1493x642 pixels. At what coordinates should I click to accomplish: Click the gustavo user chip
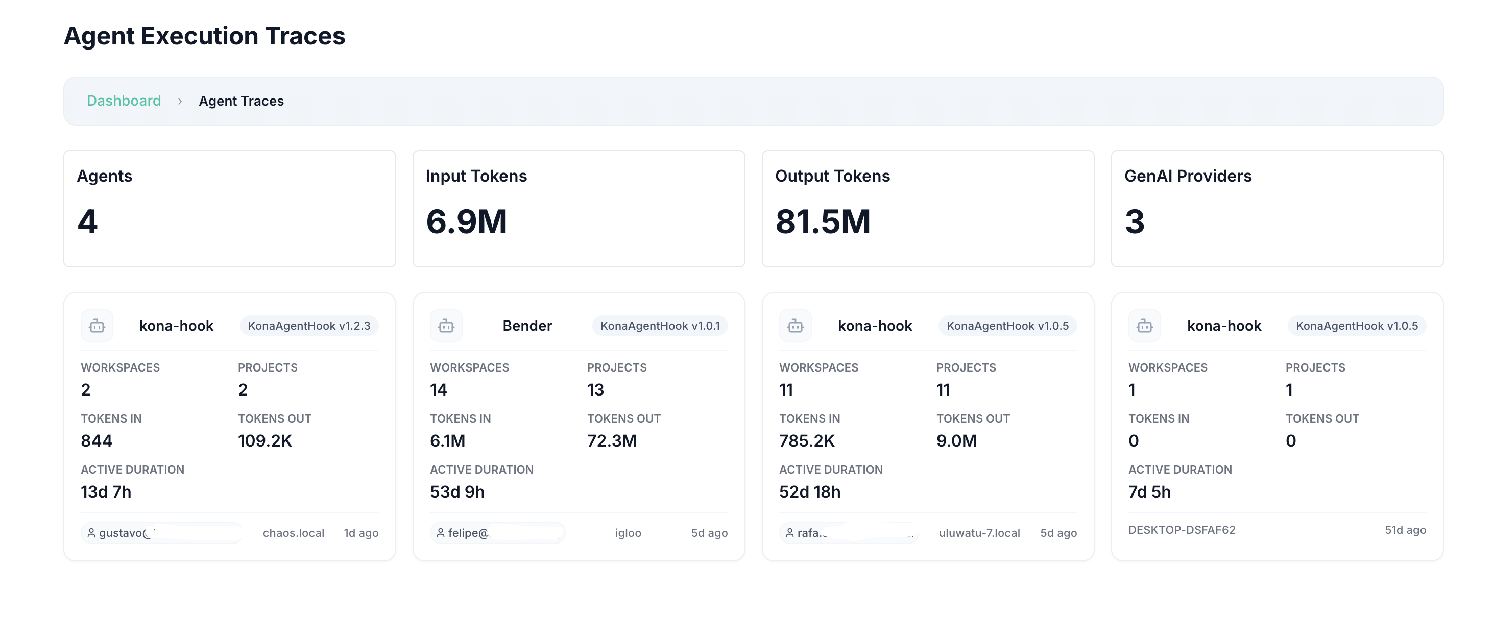tap(162, 533)
